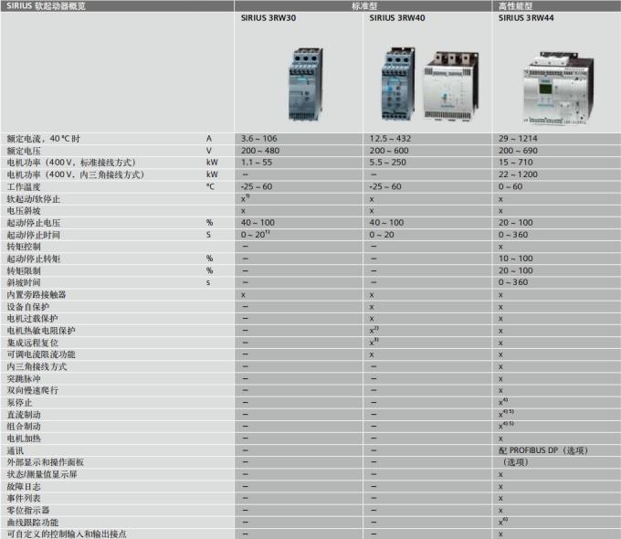Image resolution: width=621 pixels, height=539 pixels.
Task: Click the 内置旁路接触器 row label
Action: pos(36,294)
